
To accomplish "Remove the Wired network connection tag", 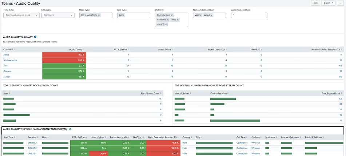I will click(x=211, y=16).
